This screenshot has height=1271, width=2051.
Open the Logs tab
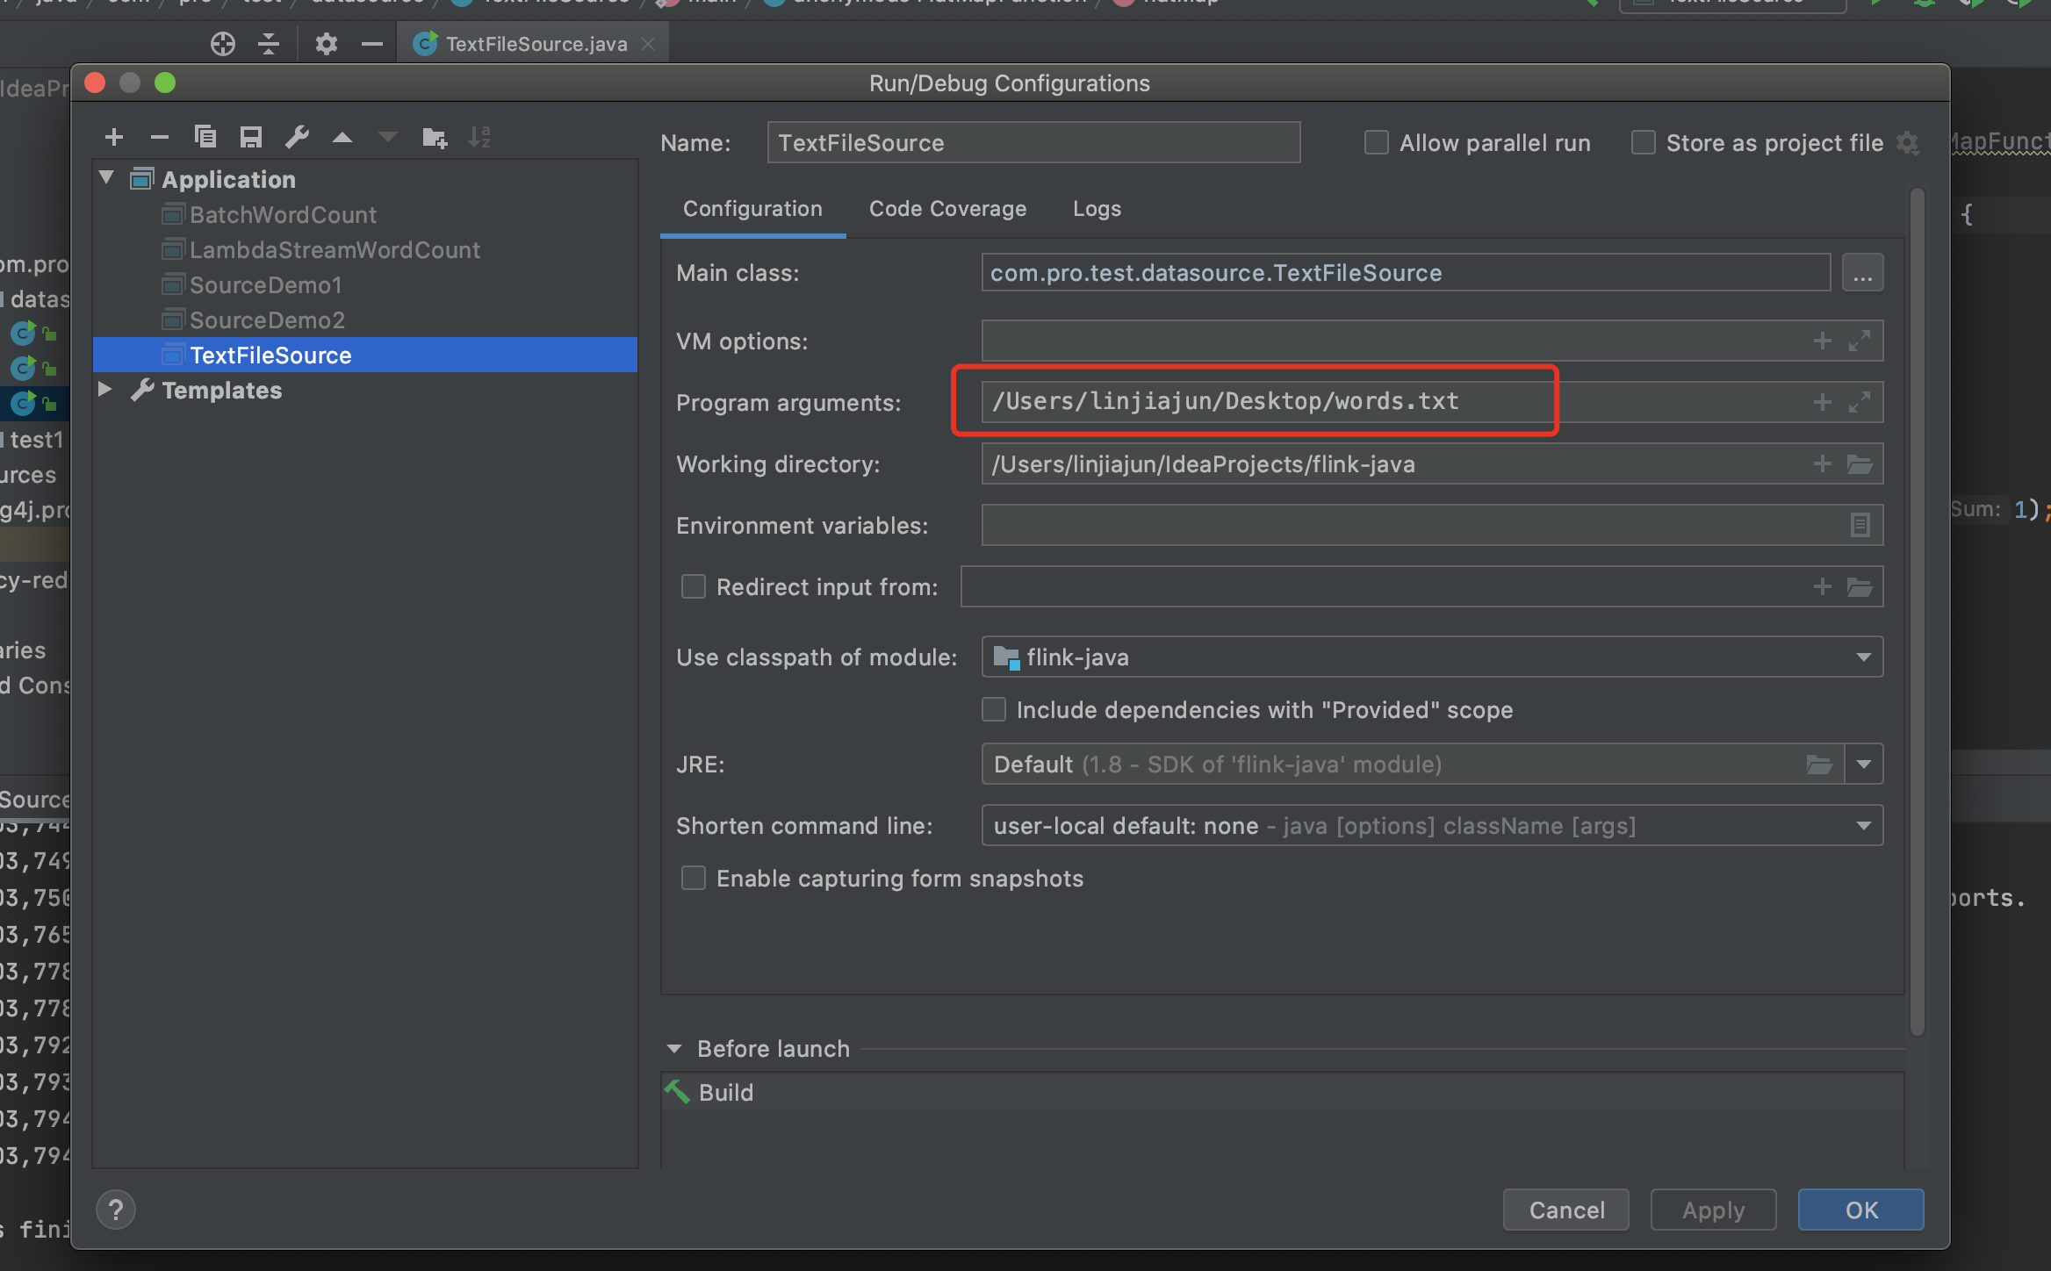1097,209
